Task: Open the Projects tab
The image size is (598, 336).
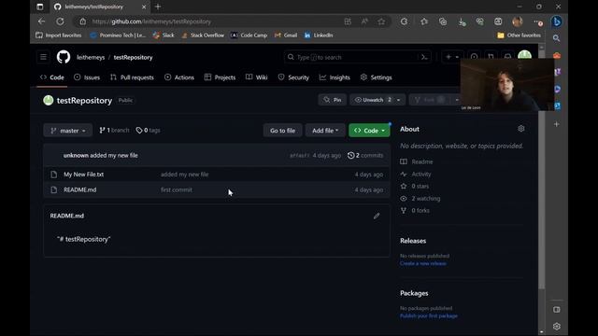Action: tap(221, 77)
